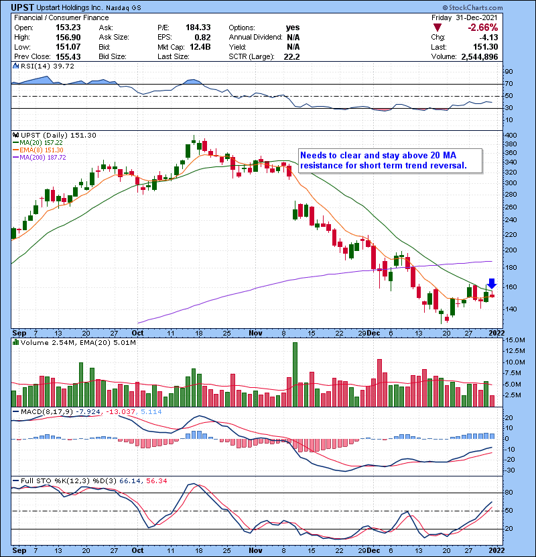Click the tallest green volume bar in November

[295, 374]
